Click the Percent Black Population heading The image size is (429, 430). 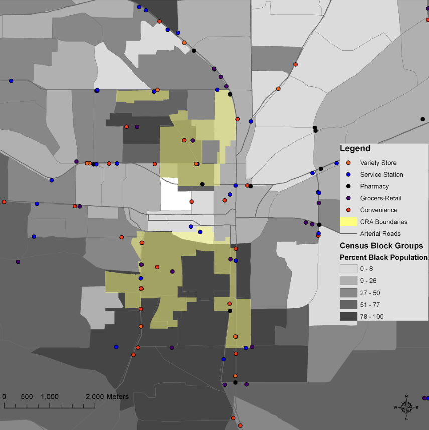click(x=384, y=257)
